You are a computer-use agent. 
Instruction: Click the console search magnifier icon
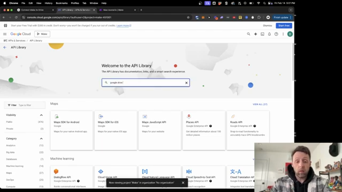[248, 34]
